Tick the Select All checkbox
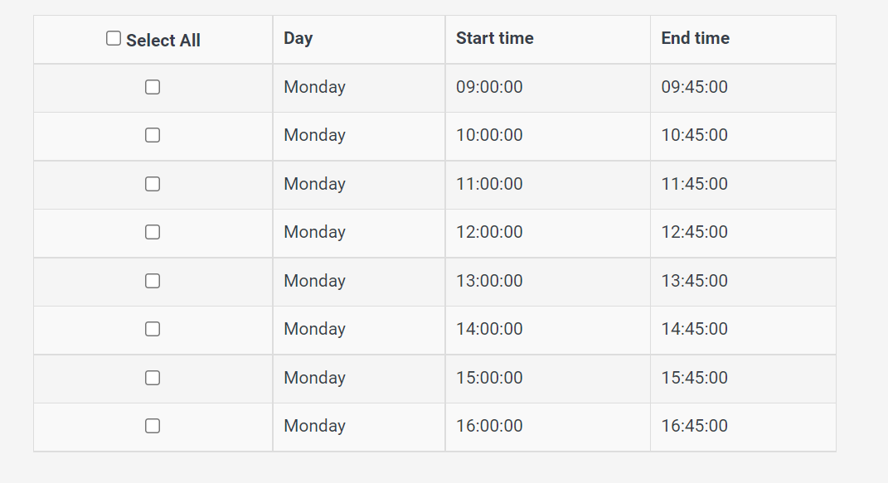 click(114, 38)
